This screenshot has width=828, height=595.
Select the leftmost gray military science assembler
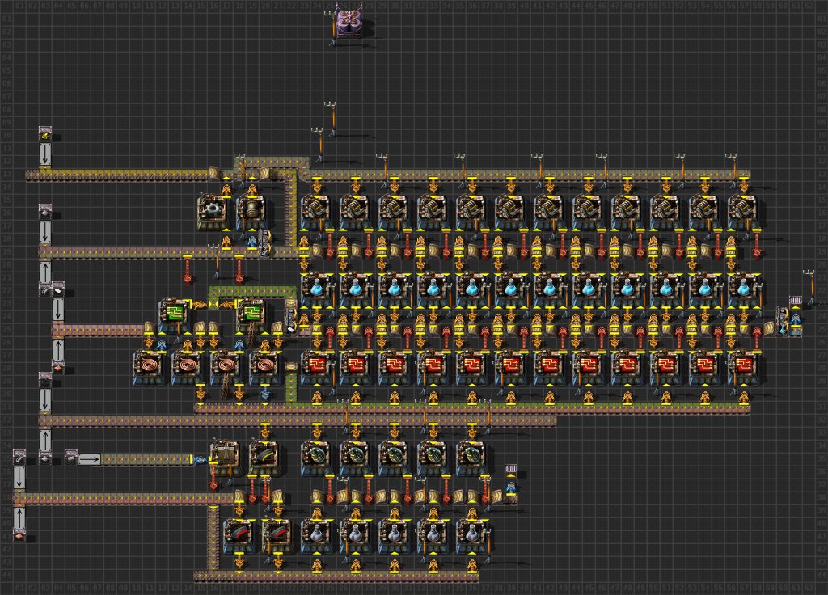pos(316,534)
